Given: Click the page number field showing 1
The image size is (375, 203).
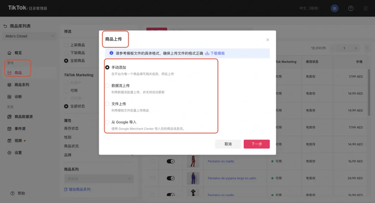Looking at the screenshot, I should pyautogui.click(x=344, y=48).
